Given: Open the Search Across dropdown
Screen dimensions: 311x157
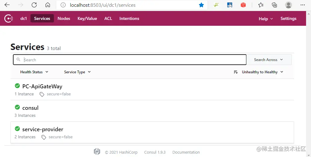Looking at the screenshot, I should pyautogui.click(x=269, y=60).
